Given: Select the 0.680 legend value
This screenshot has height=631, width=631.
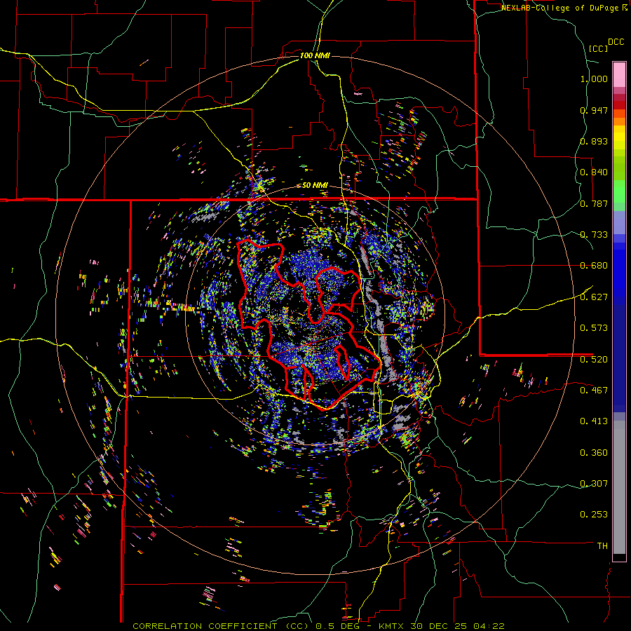Looking at the screenshot, I should point(594,266).
